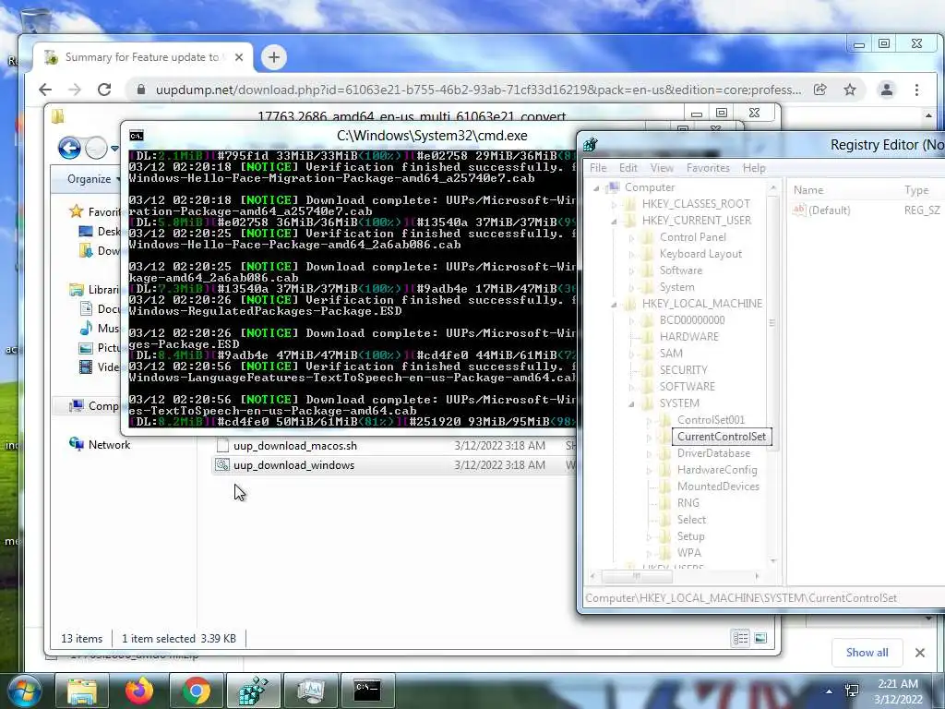Click Show all in Chrome downloads bar
945x709 pixels.
coord(867,653)
